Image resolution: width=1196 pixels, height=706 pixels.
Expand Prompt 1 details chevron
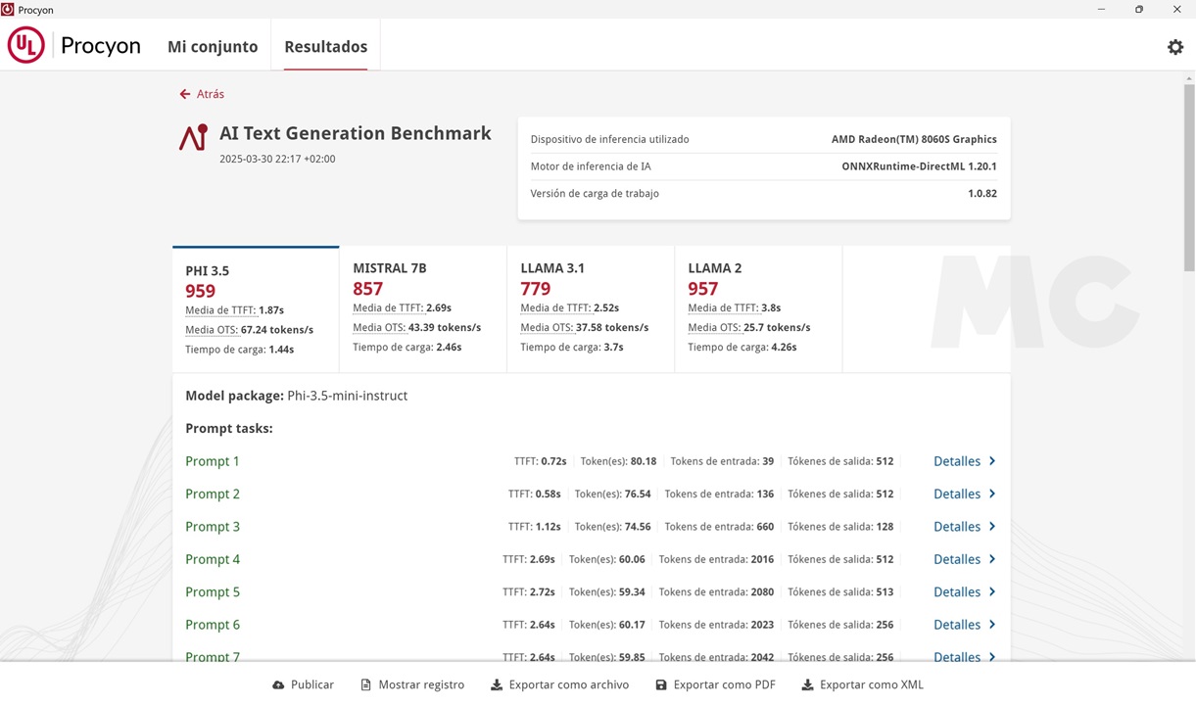pos(991,461)
